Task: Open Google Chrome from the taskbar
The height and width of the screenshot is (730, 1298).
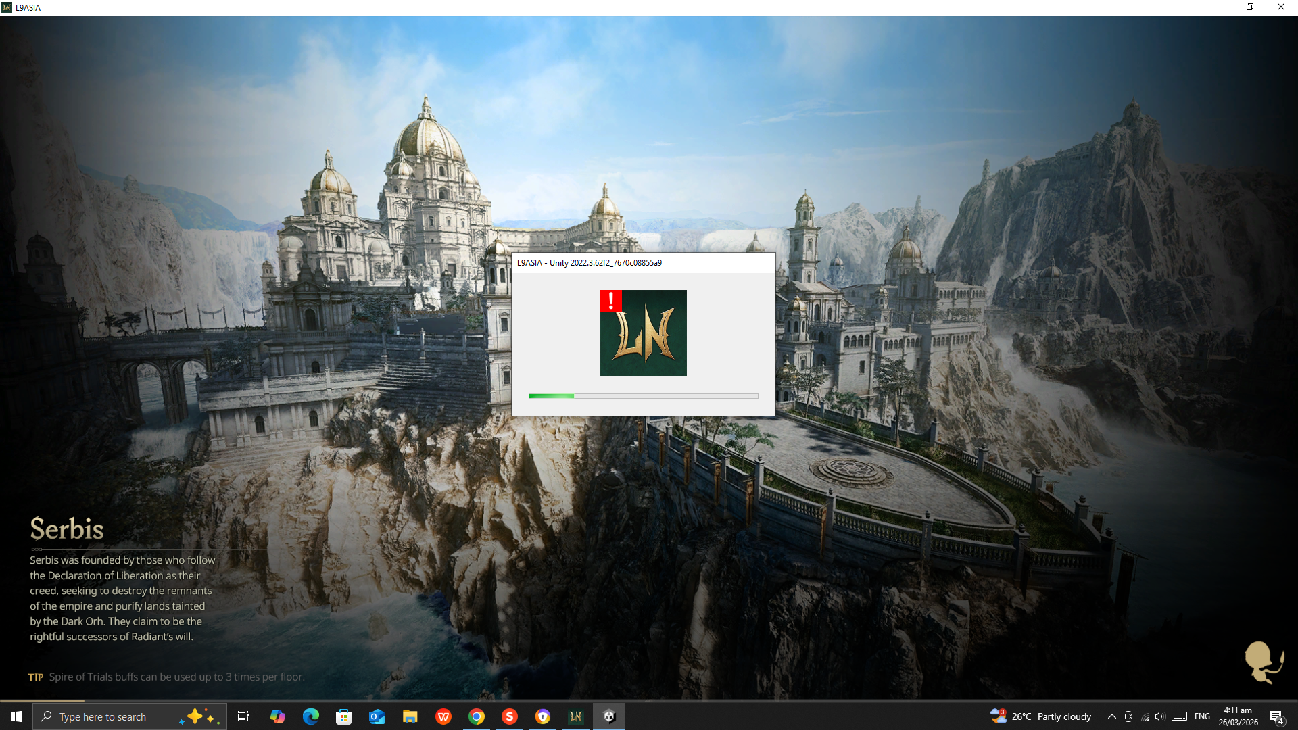Action: (477, 716)
